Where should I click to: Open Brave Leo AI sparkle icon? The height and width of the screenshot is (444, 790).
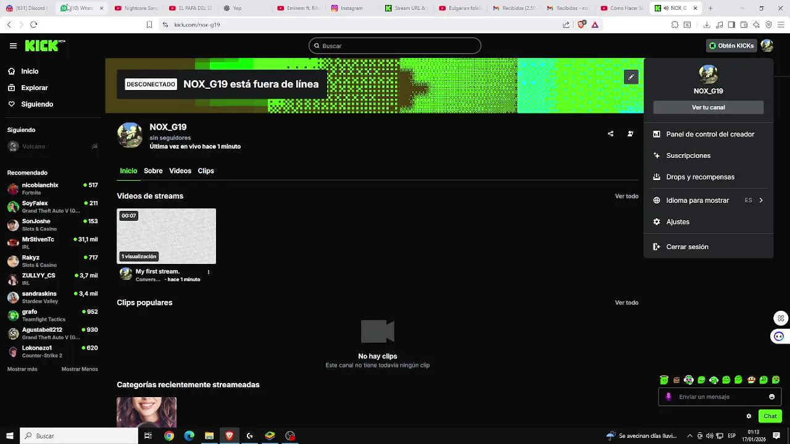pyautogui.click(x=756, y=25)
